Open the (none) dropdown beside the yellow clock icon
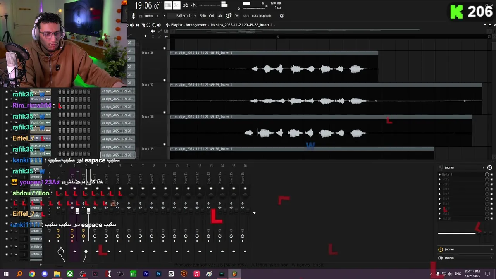This screenshot has height=279, width=496. pyautogui.click(x=468, y=250)
